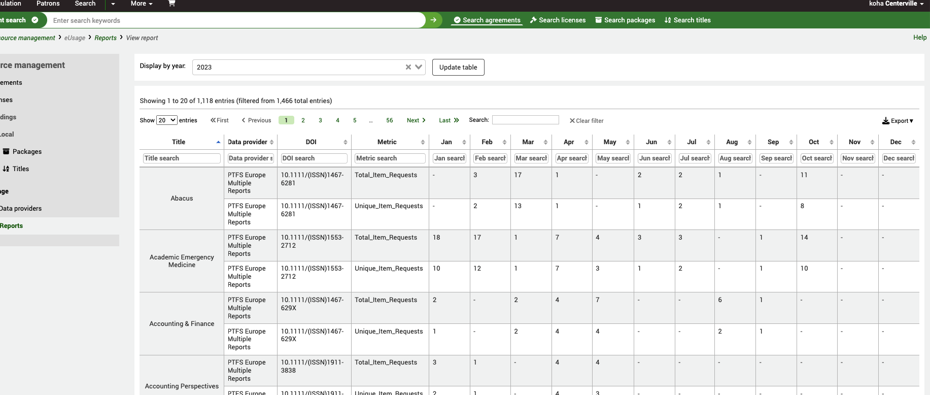This screenshot has width=930, height=395.
Task: Jump to page 56 of results
Action: pyautogui.click(x=389, y=120)
